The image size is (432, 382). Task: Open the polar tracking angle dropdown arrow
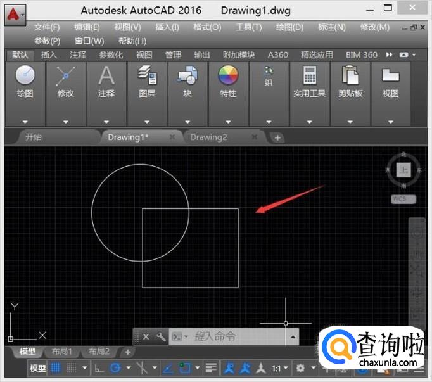tap(129, 367)
